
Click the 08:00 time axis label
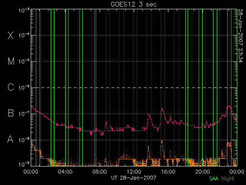pyautogui.click(x=100, y=172)
